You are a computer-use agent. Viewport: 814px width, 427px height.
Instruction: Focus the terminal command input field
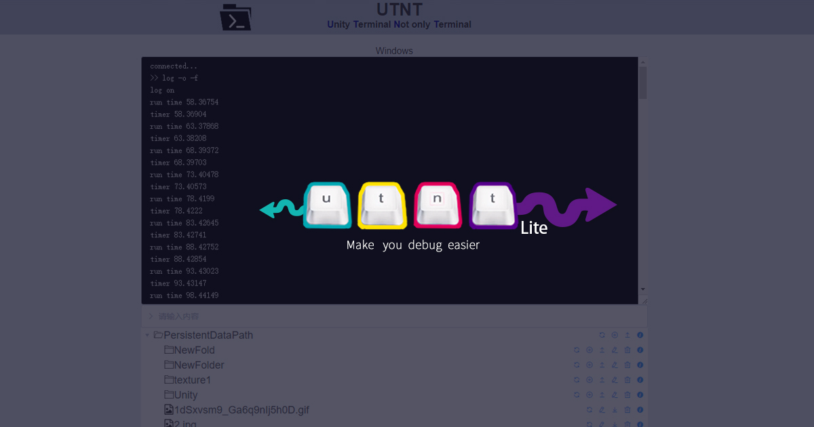pos(394,316)
